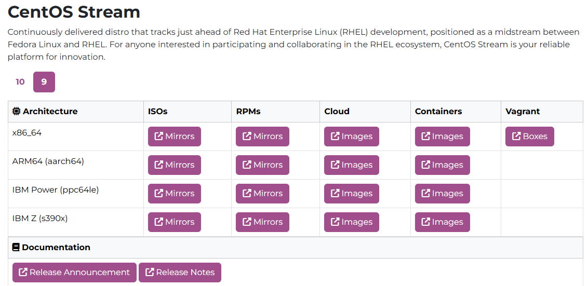This screenshot has width=588, height=286.
Task: Open IBM Power ISOs Mirrors
Action: click(x=175, y=194)
